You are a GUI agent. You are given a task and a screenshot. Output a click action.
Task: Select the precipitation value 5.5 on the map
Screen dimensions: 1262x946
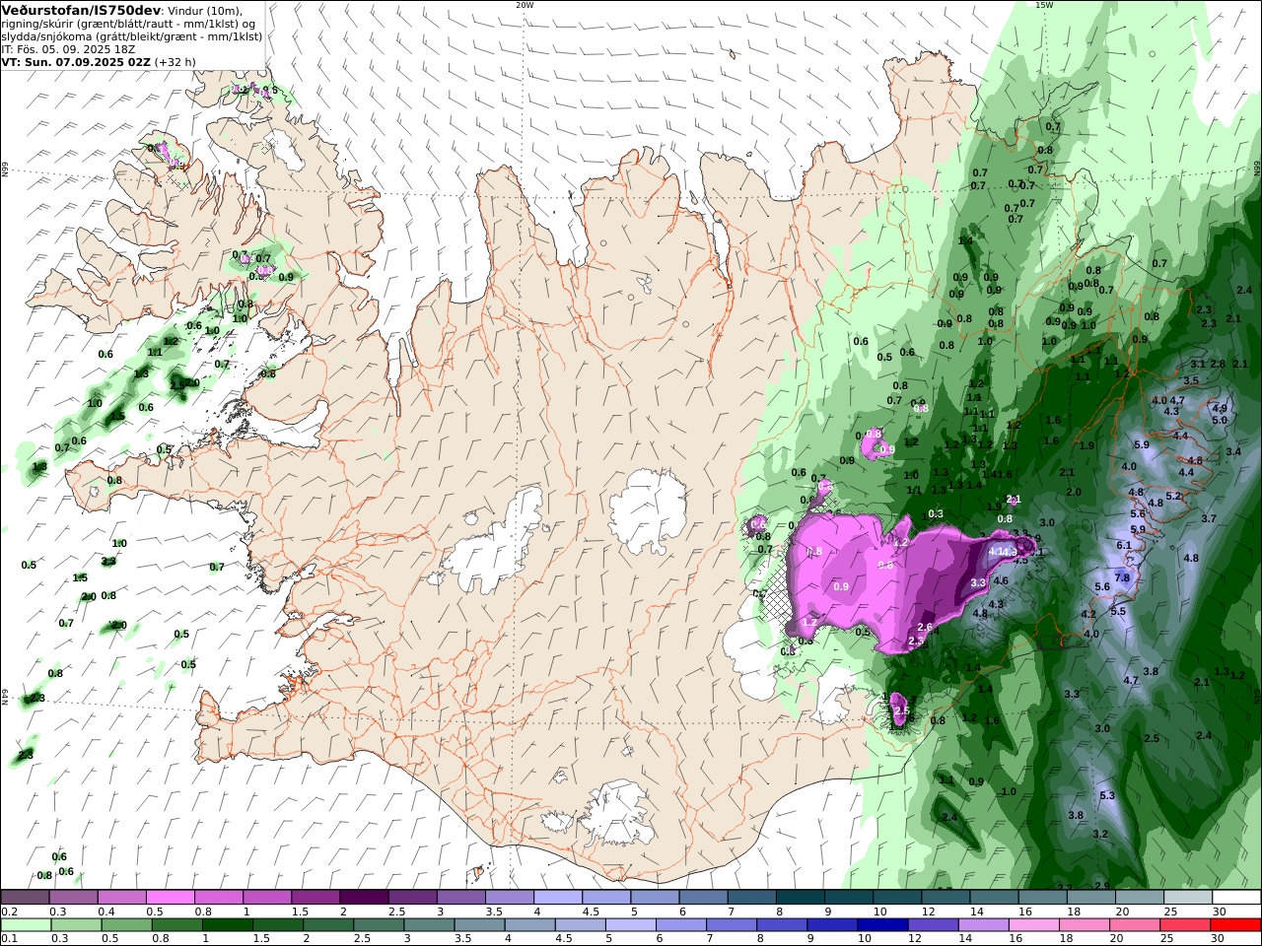(1118, 611)
